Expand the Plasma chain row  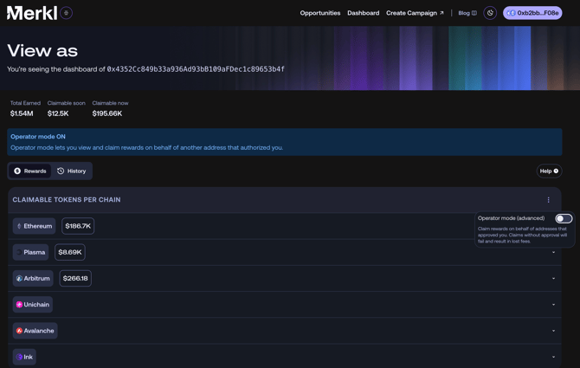[553, 253]
